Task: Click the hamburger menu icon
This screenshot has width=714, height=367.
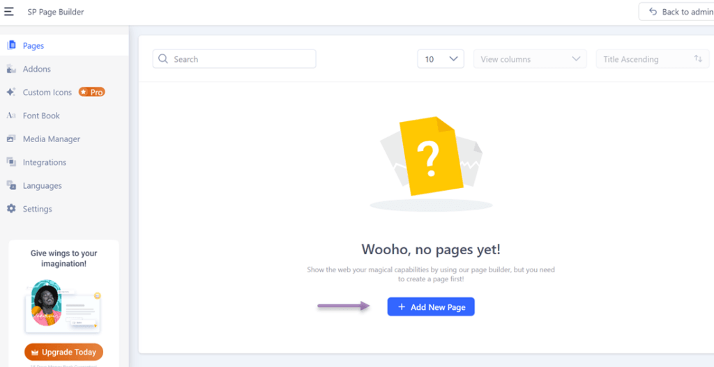Action: tap(8, 12)
